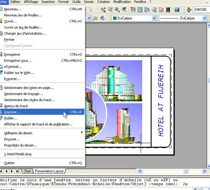Choose Imprimer... in the file menu
The width and height of the screenshot is (210, 190).
click(42, 112)
